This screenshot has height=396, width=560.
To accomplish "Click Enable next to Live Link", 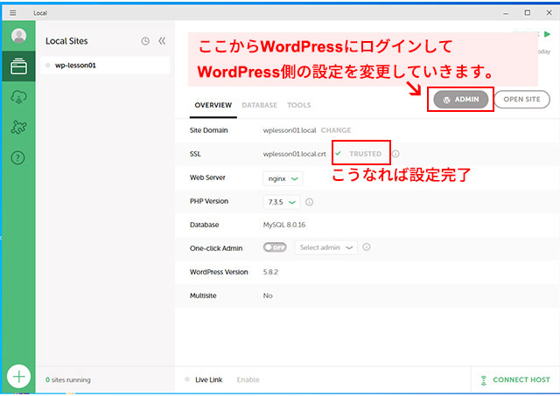I will pos(248,379).
